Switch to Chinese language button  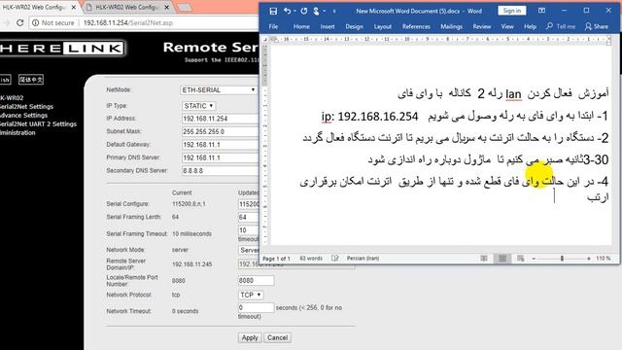pos(31,80)
